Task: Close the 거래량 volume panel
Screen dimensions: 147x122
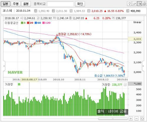Action: coord(125,84)
